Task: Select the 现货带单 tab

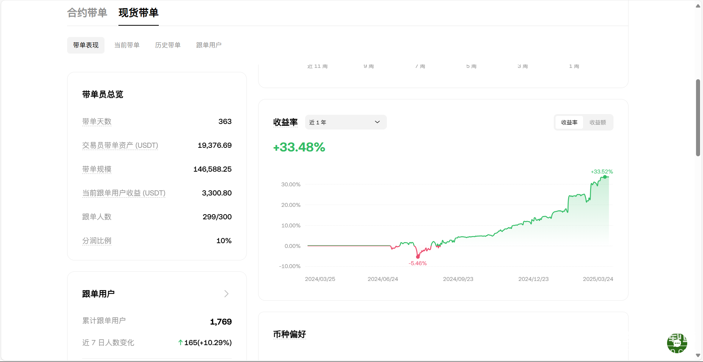Action: pyautogui.click(x=138, y=13)
